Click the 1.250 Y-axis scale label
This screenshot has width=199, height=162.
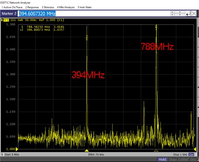10,87
